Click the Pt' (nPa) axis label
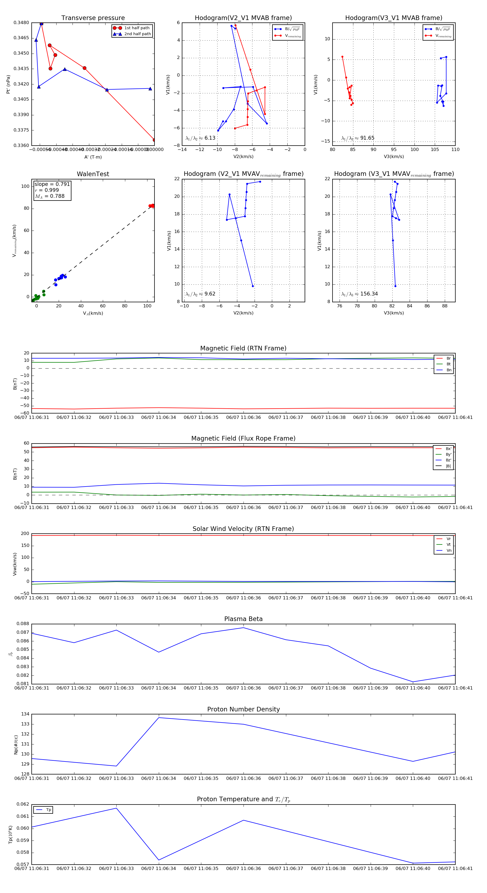Viewport: 487px width, 893px height. click(x=8, y=84)
